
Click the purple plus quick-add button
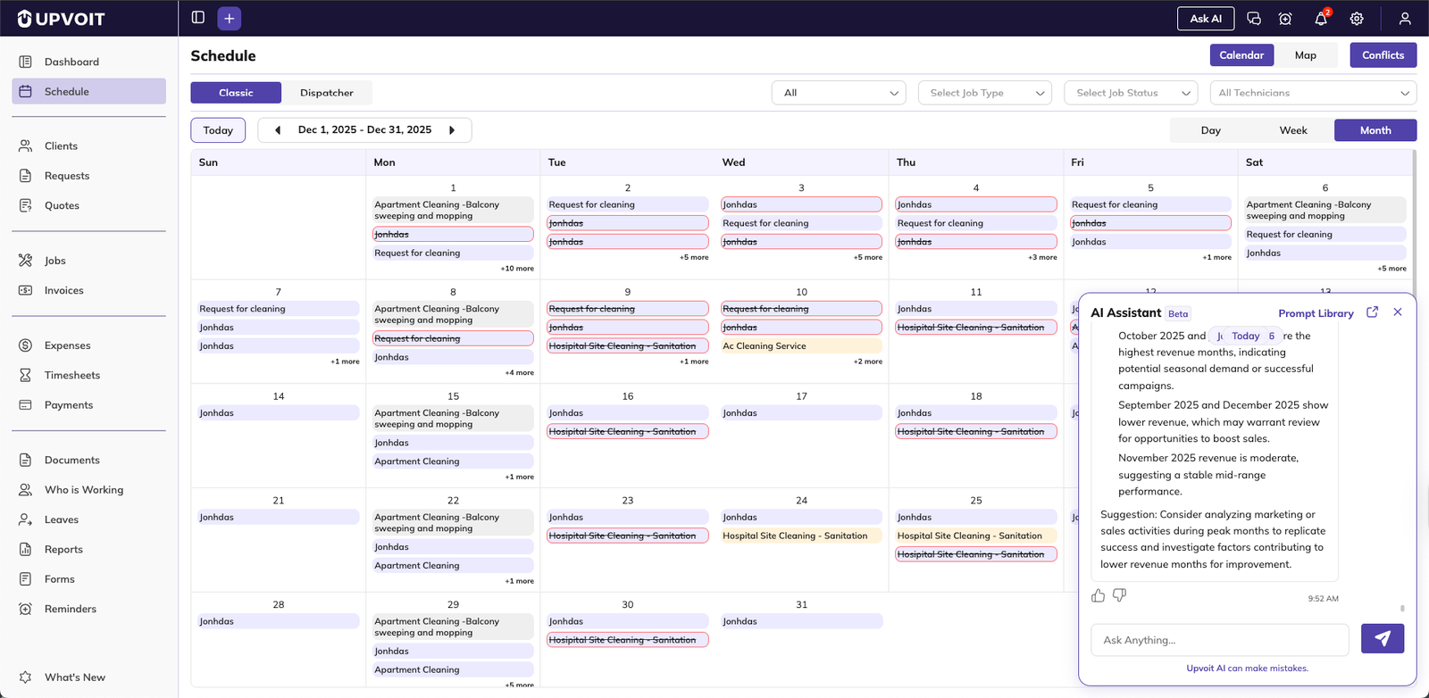[230, 18]
